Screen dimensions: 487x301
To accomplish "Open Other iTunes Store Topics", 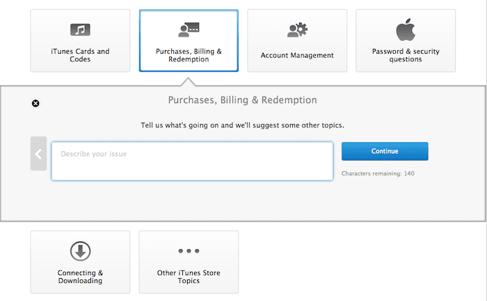I will coord(189,262).
